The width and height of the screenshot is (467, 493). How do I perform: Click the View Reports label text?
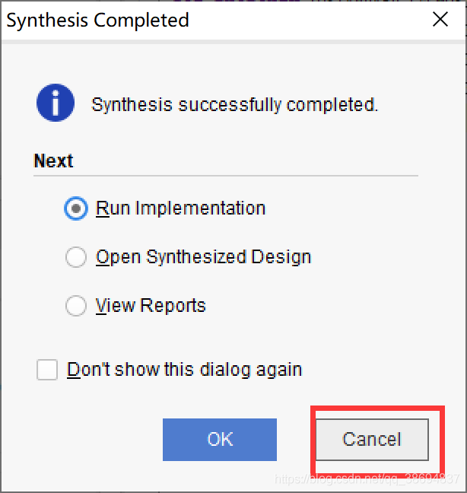click(151, 306)
